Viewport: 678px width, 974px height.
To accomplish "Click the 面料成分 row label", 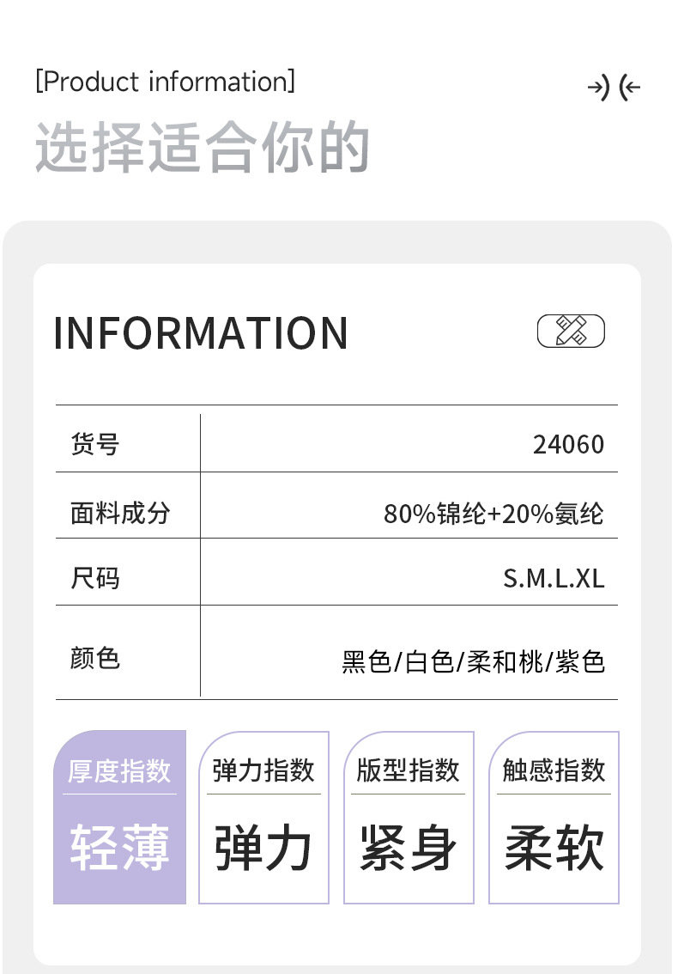I will (120, 513).
